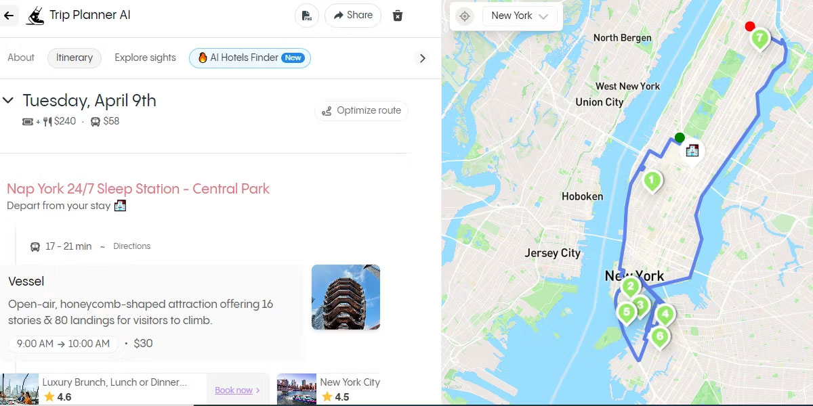
Task: Open Luxury Brunch card thumbnail image
Action: click(20, 390)
